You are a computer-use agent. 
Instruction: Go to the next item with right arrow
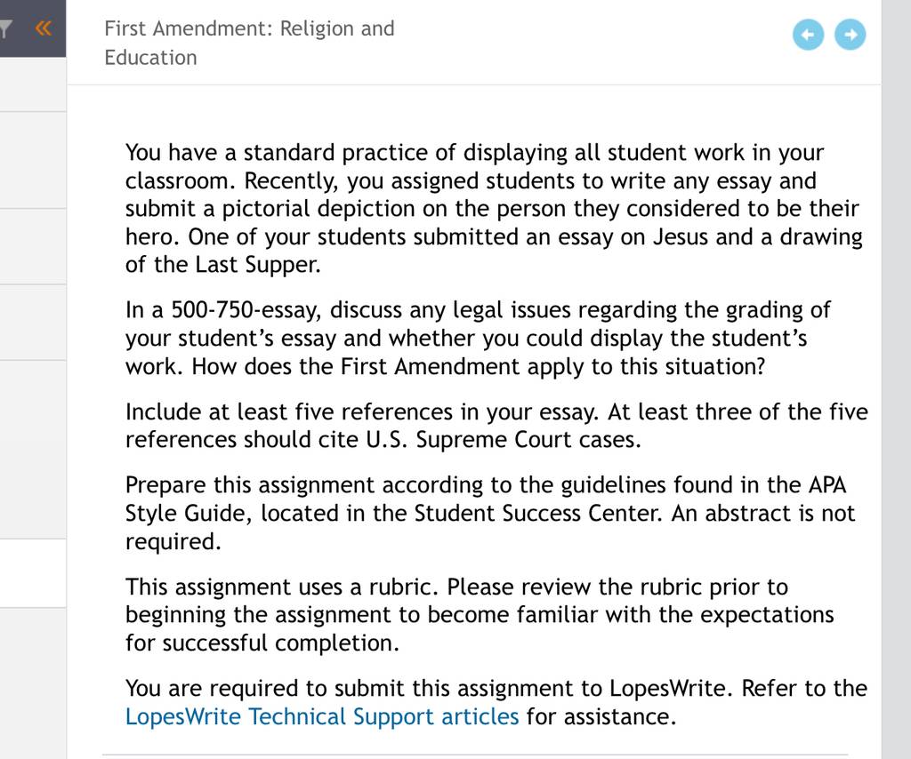click(x=850, y=35)
